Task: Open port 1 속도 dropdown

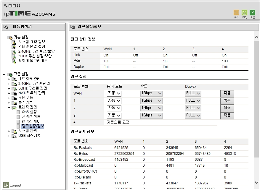Action: pos(151,101)
